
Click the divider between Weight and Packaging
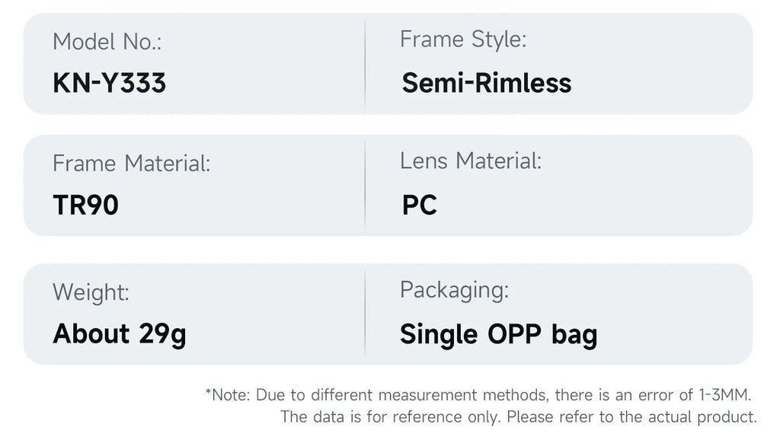(365, 314)
